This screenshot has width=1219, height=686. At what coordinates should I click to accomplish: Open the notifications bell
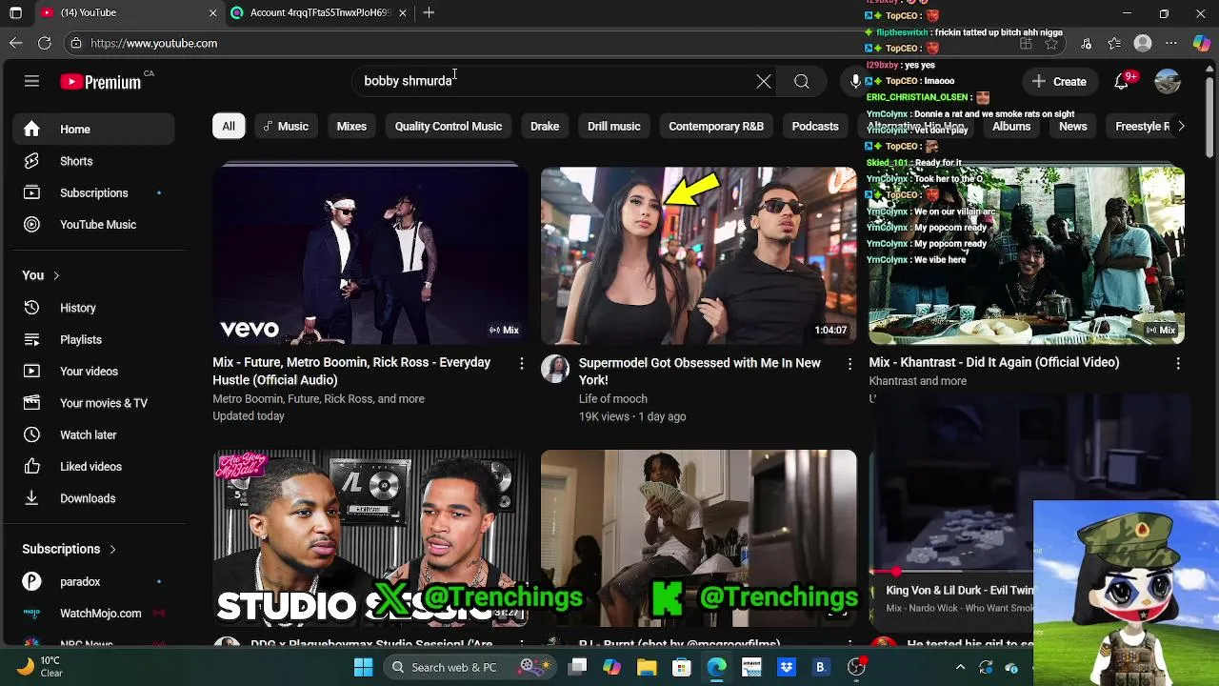point(1122,82)
